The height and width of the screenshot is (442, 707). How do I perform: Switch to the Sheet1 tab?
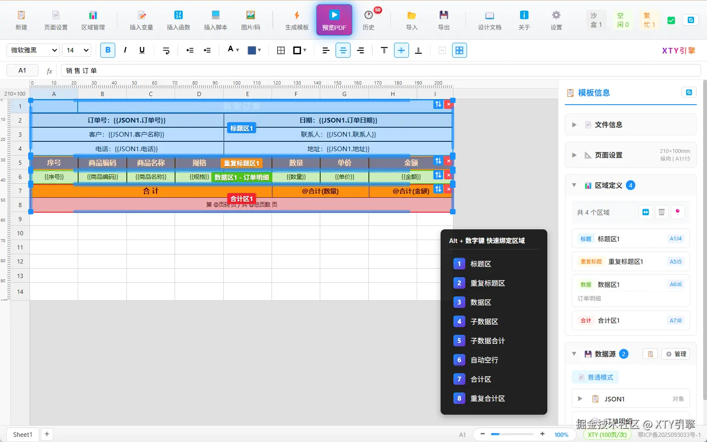tap(23, 434)
